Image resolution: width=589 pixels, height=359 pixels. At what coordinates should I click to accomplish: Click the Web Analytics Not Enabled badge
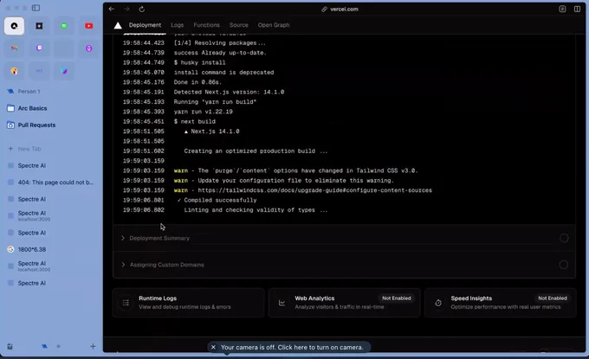pos(397,298)
